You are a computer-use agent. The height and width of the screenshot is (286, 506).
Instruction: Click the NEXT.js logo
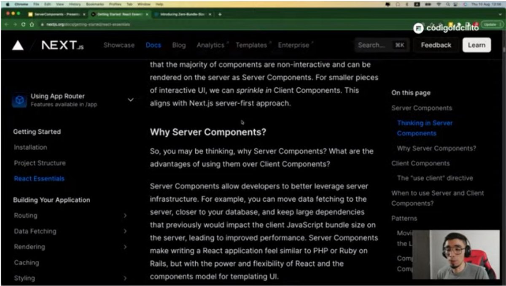[x=62, y=45]
